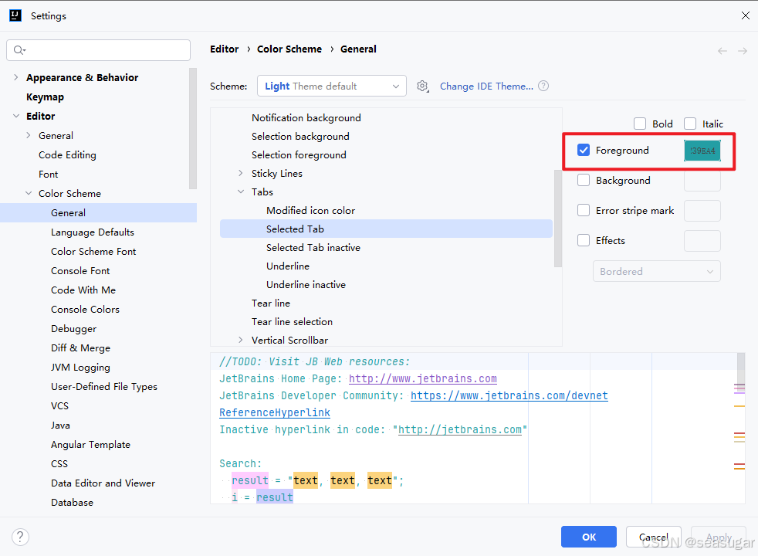Screen dimensions: 758x556
Task: Open Console Colors page
Action: [x=85, y=310]
